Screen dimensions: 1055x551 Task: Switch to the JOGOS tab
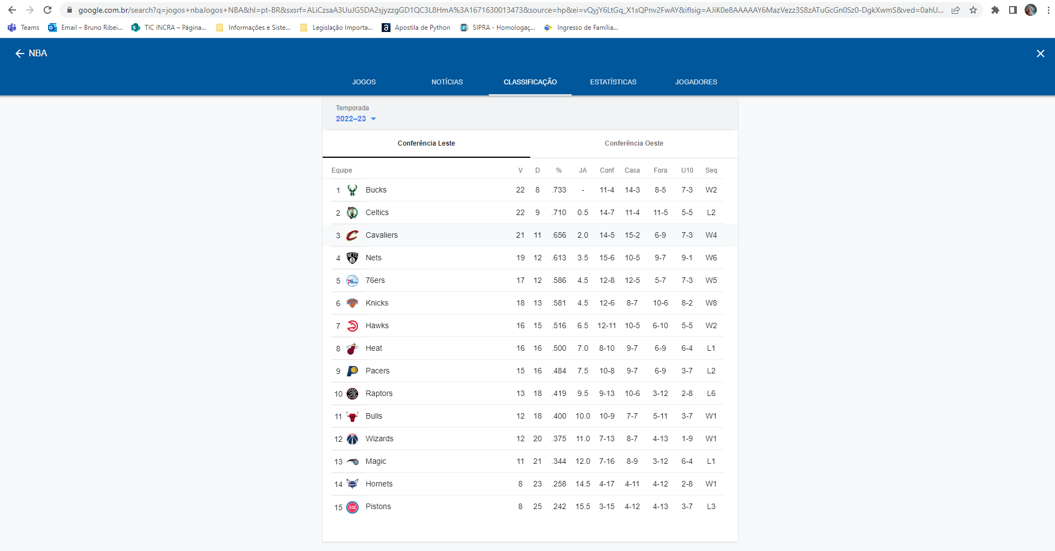(364, 82)
